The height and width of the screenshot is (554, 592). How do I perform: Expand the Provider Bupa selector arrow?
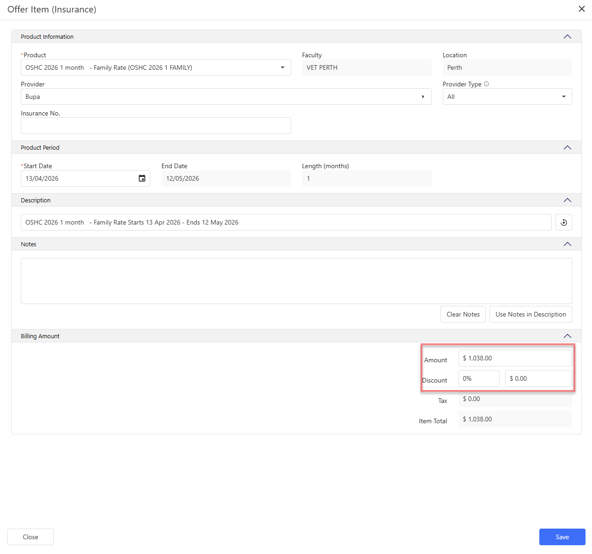coord(423,97)
